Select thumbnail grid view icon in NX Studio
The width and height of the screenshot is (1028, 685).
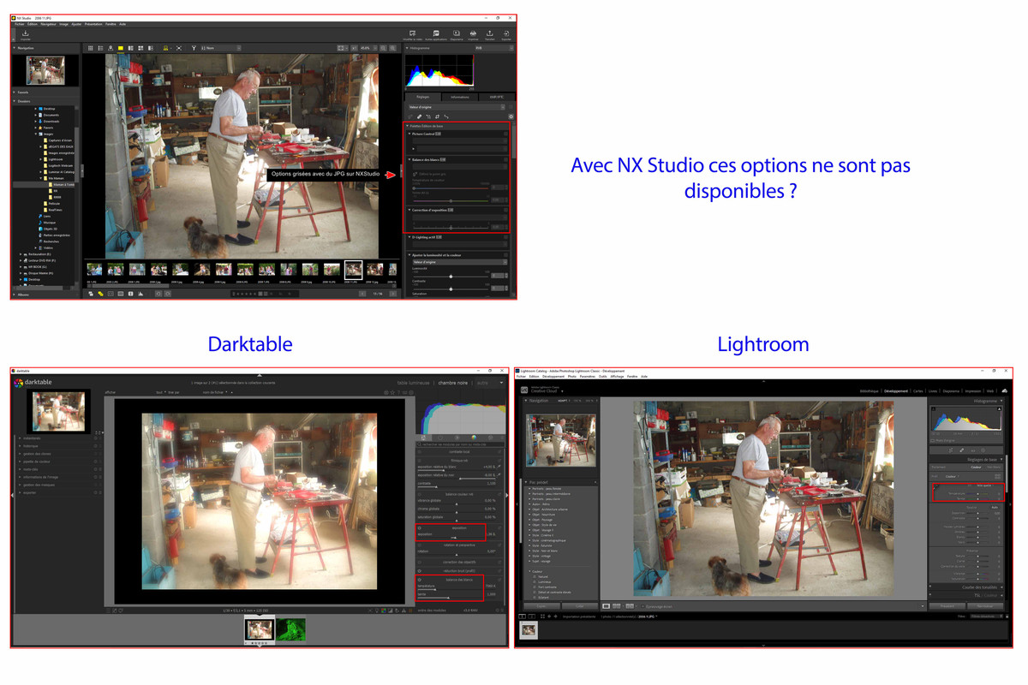(91, 48)
